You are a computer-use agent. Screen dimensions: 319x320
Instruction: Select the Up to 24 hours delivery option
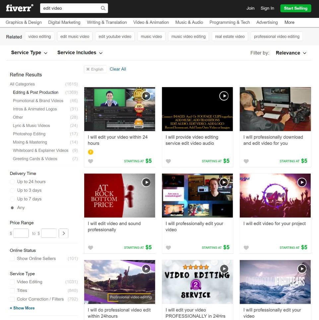pos(13,182)
